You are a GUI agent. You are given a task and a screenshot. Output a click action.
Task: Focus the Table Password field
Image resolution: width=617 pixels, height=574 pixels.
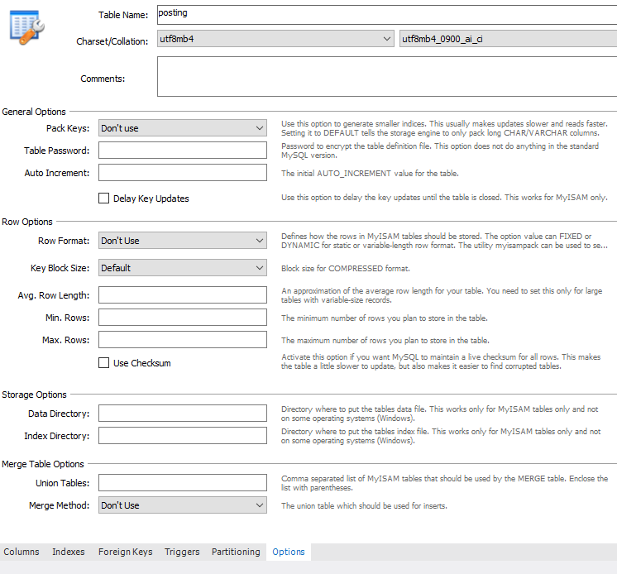coord(183,151)
